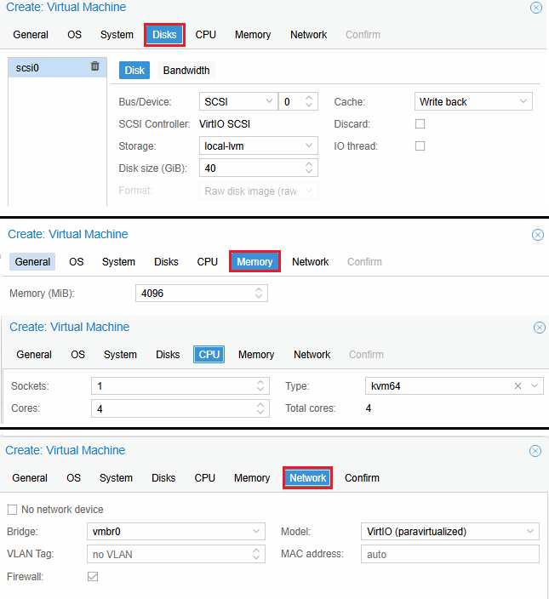Screen dimensions: 549x599
Task: Click the spinner arrows on Memory (MiB) field
Action: click(x=260, y=294)
